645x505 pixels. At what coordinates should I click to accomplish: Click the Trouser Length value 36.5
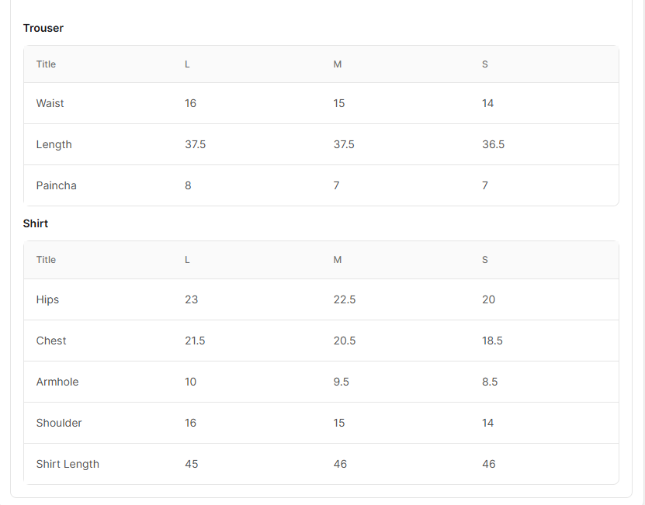point(493,144)
